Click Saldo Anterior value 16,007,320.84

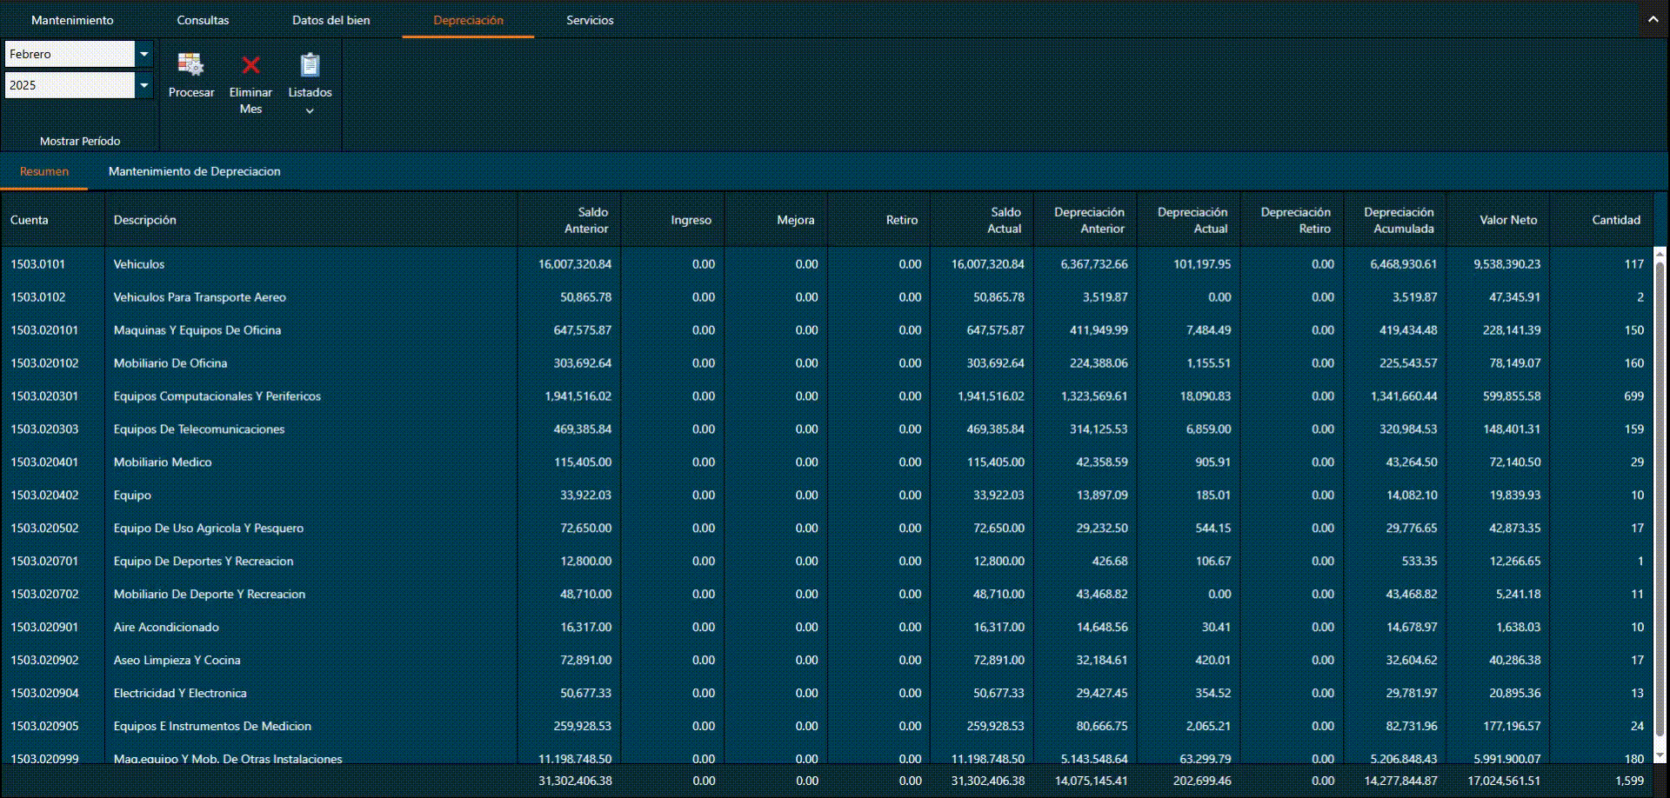pos(575,264)
